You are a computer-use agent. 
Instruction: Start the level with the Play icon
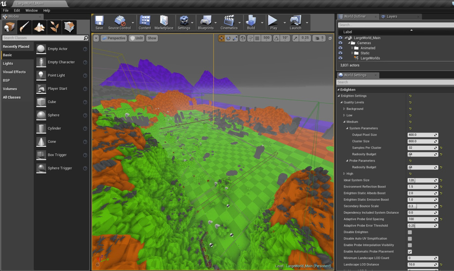[273, 23]
